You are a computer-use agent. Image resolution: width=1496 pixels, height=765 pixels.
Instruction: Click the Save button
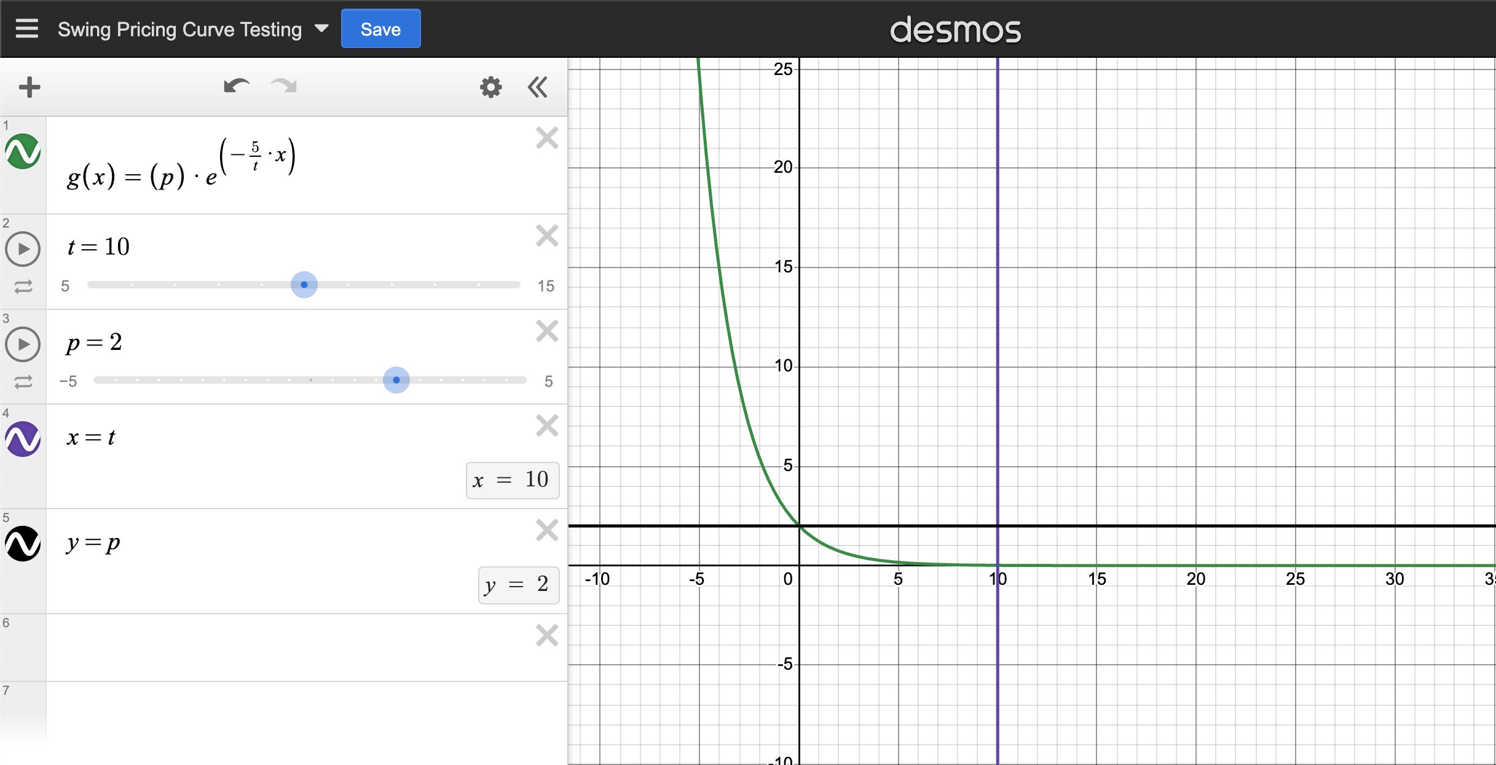tap(380, 29)
